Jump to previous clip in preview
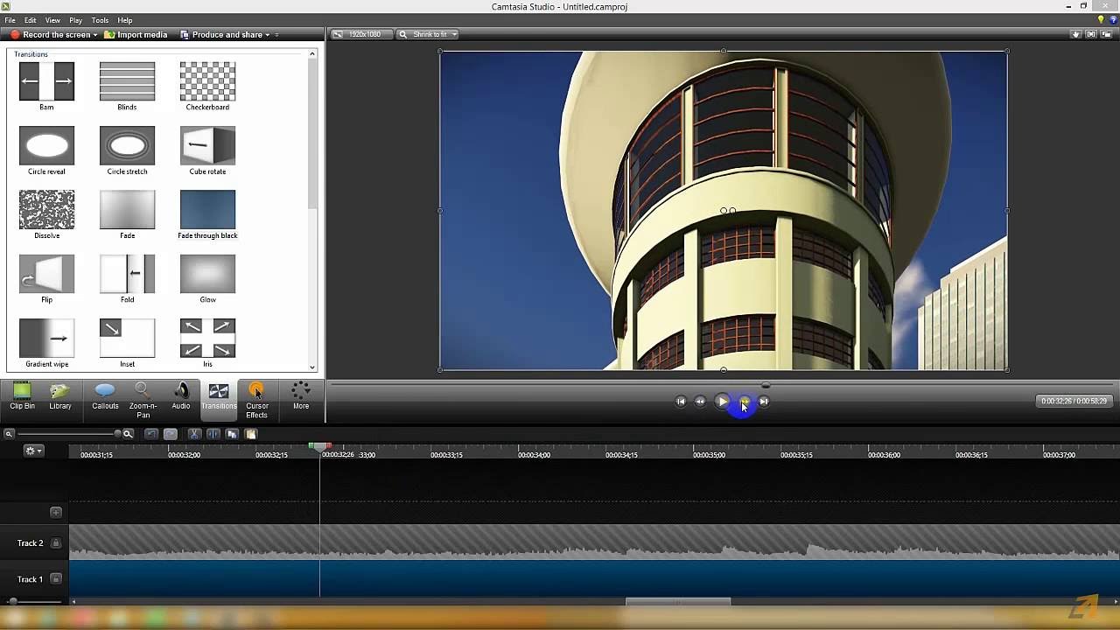The width and height of the screenshot is (1120, 630). 681,402
